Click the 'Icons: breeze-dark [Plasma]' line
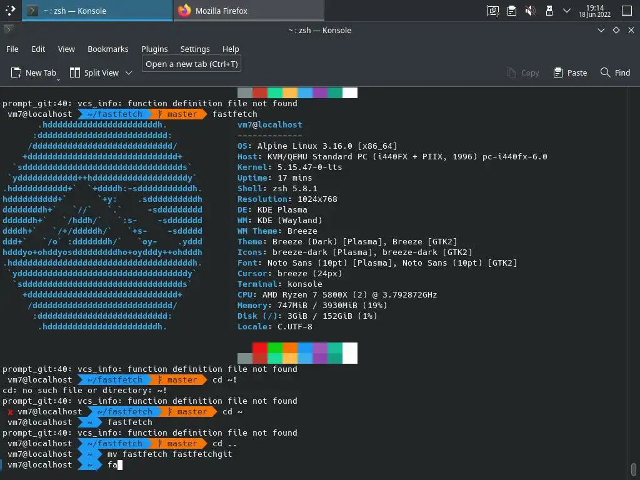 pyautogui.click(x=355, y=252)
